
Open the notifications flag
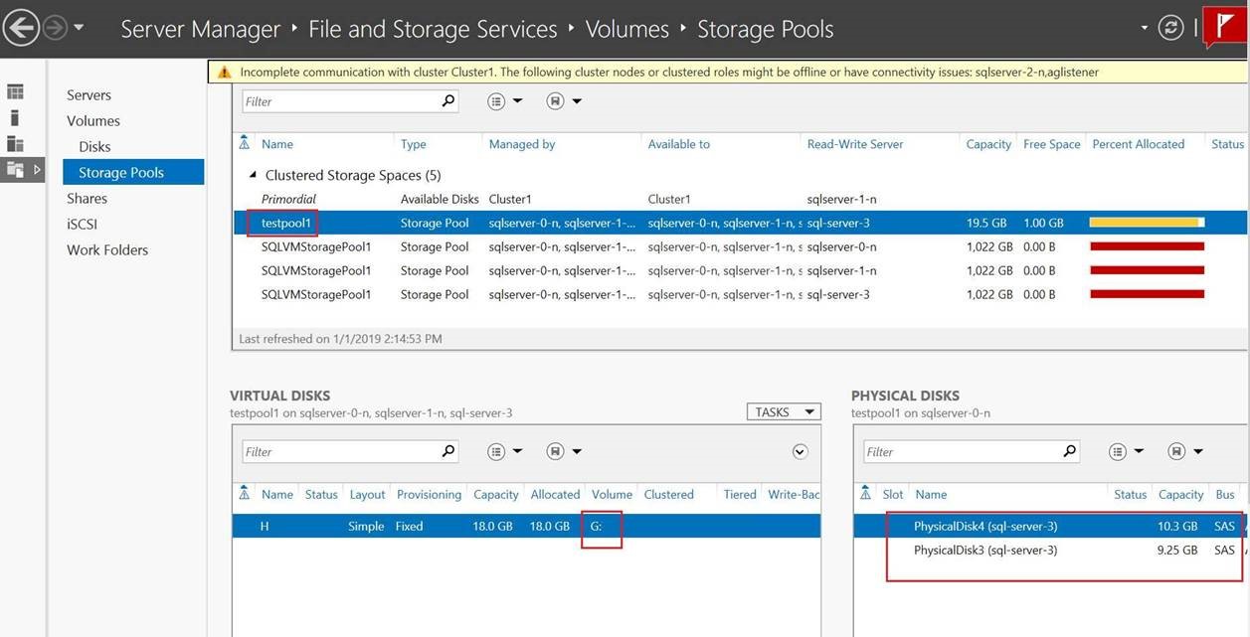click(x=1222, y=26)
